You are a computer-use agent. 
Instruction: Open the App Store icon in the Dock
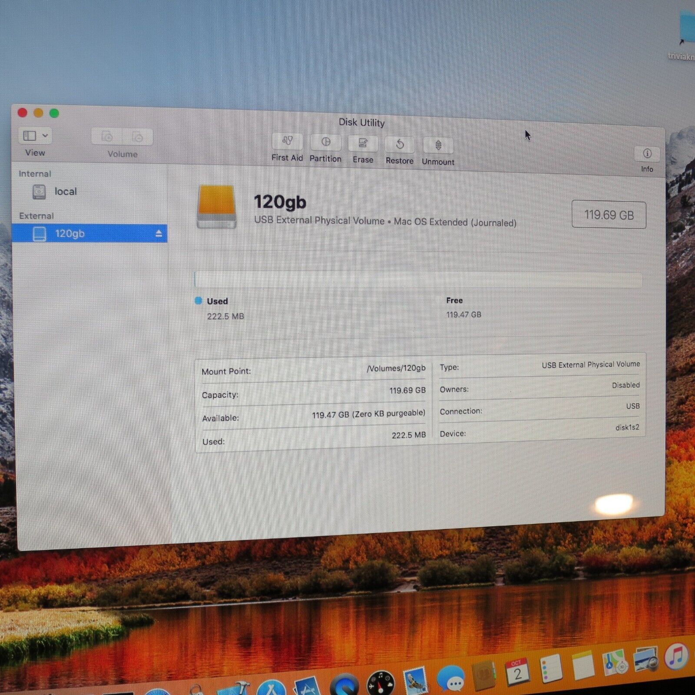pyautogui.click(x=271, y=688)
